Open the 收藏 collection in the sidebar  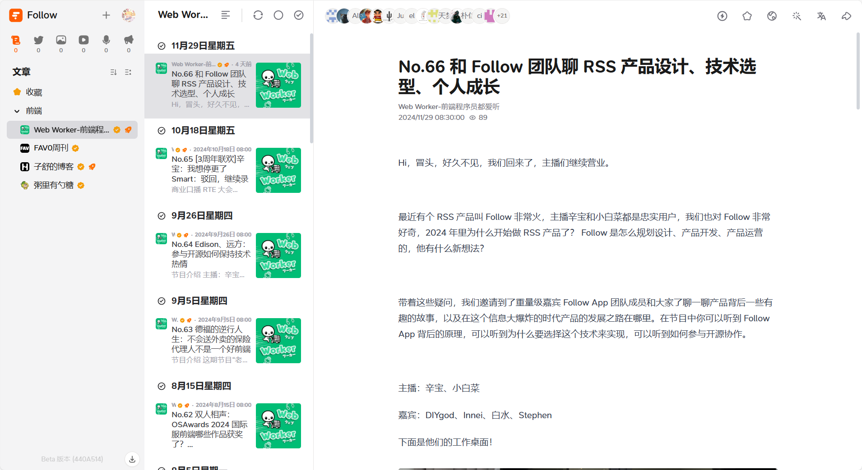point(34,92)
